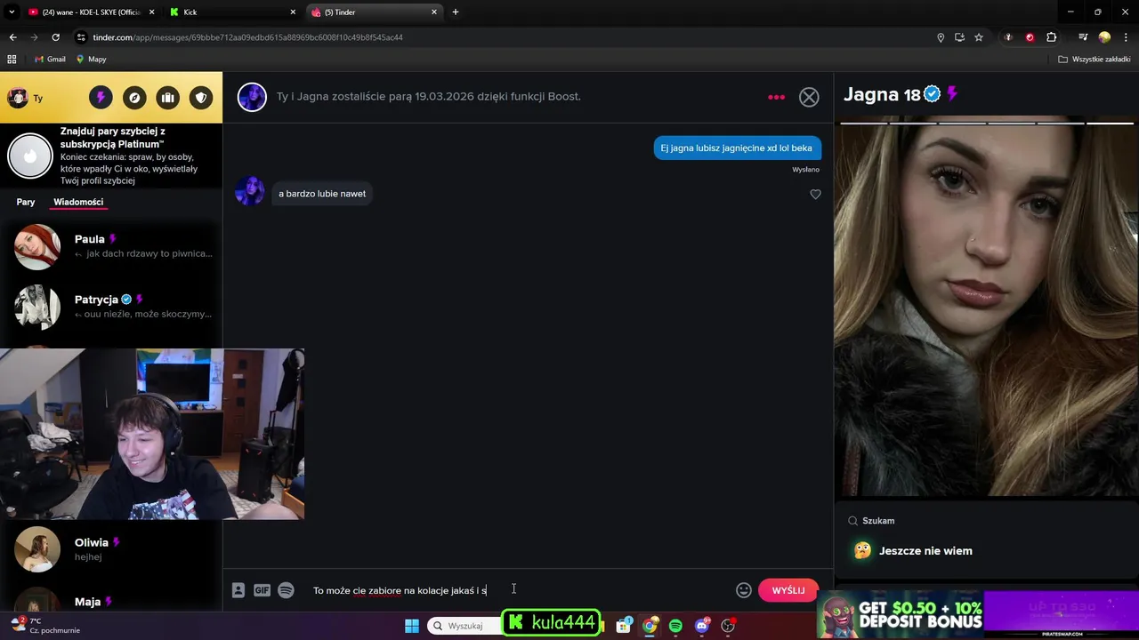Screen dimensions: 1139x640
Task: Open the Windows Start menu
Action: click(x=411, y=626)
